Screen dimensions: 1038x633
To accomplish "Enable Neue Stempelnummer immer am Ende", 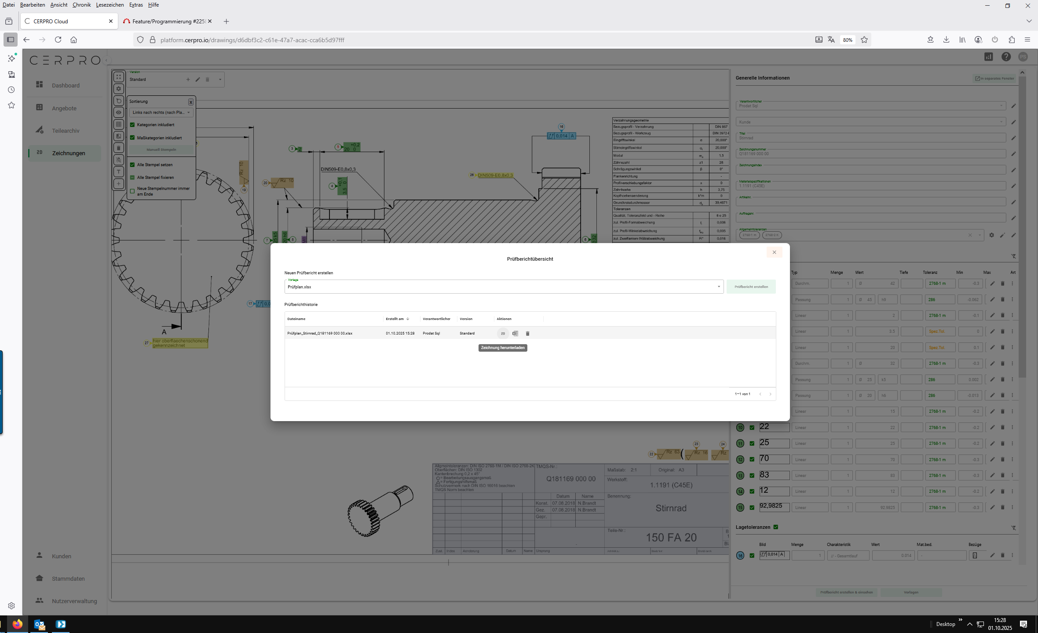I will tap(132, 191).
